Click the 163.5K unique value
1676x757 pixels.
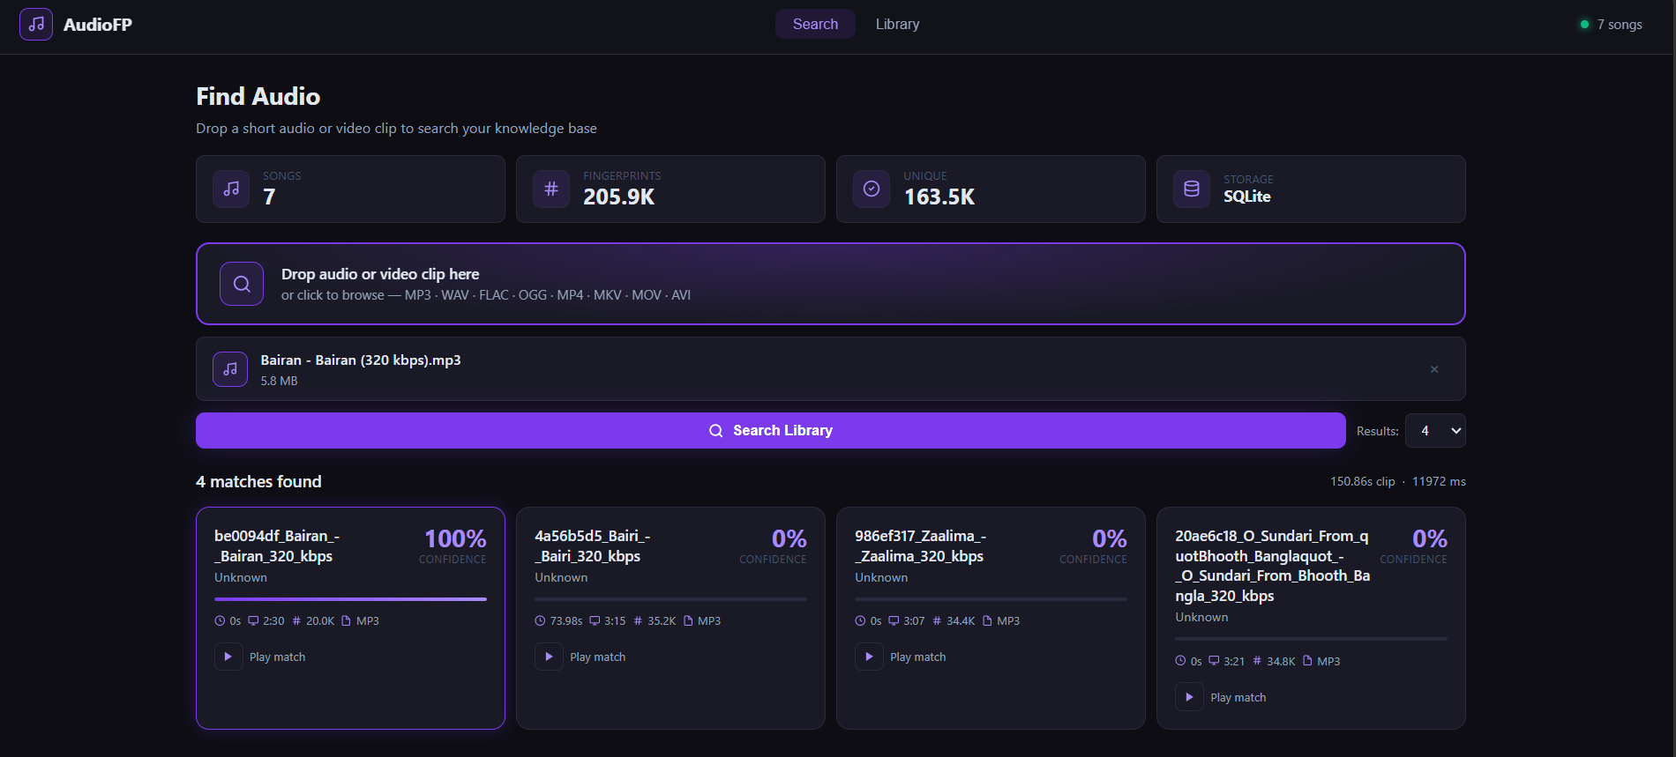point(939,197)
